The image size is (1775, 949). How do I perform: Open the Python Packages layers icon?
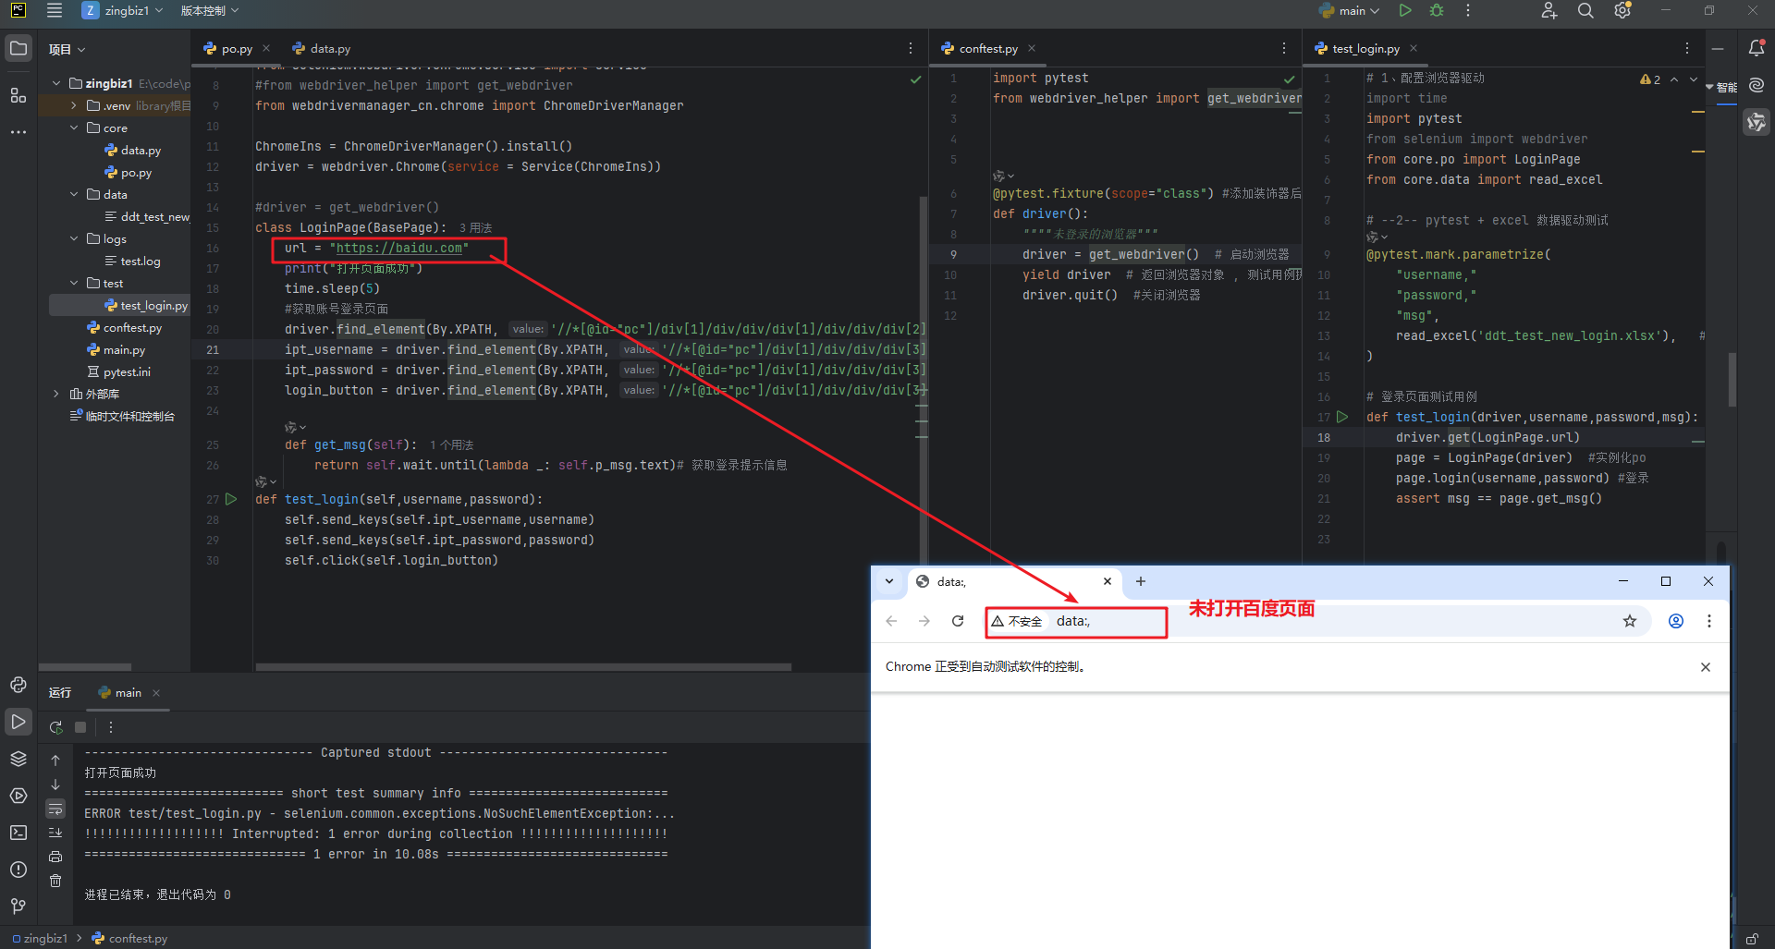point(18,759)
